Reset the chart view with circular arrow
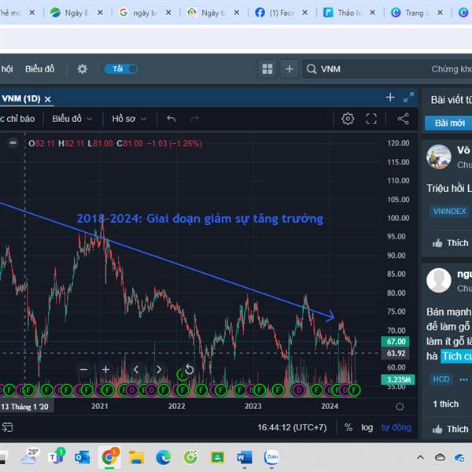Image resolution: width=472 pixels, height=472 pixels. click(189, 369)
